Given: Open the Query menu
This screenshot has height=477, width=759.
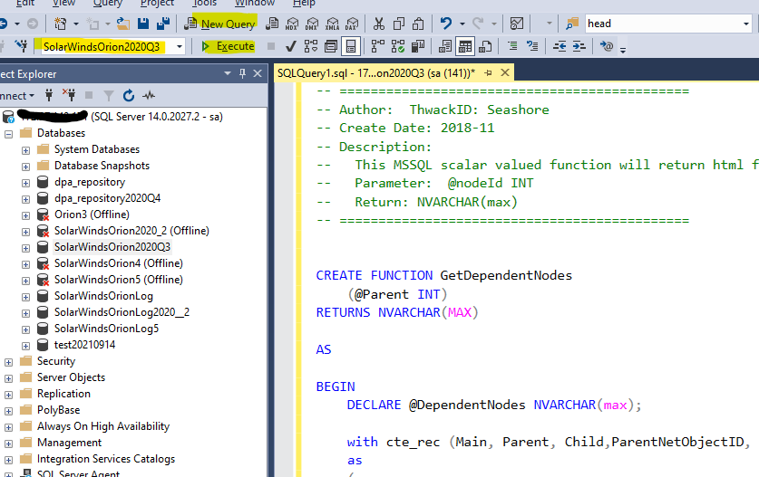Looking at the screenshot, I should tap(108, 3).
